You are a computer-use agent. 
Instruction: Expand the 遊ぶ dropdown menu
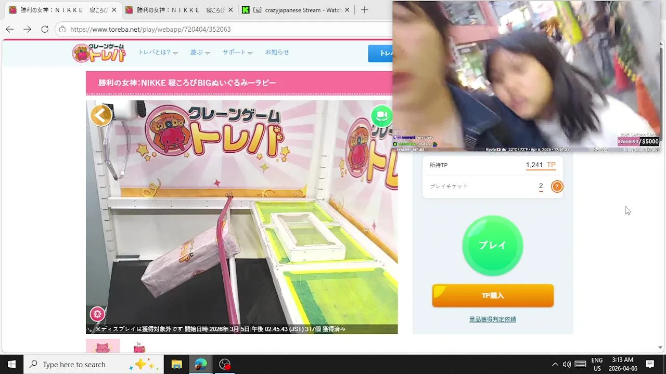pos(200,52)
